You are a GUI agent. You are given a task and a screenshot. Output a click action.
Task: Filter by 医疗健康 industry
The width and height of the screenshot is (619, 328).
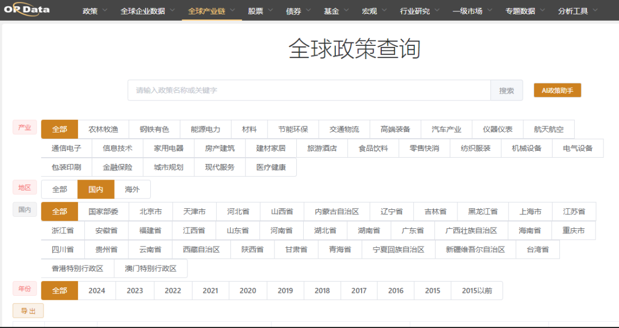click(271, 167)
